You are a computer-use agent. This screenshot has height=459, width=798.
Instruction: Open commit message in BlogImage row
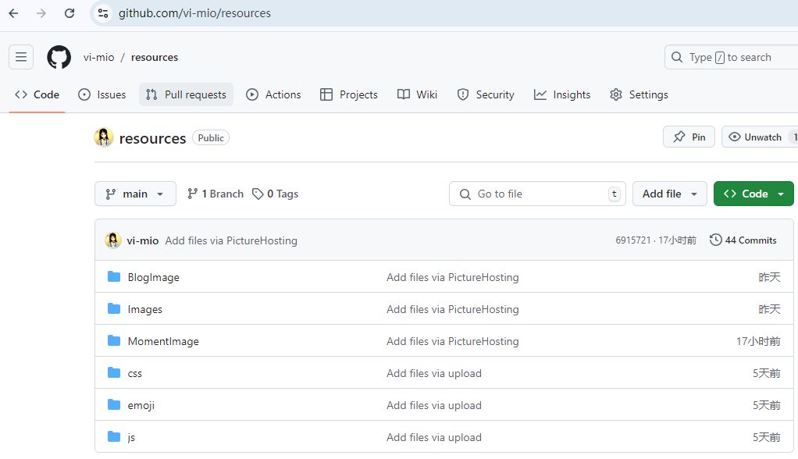click(x=452, y=277)
